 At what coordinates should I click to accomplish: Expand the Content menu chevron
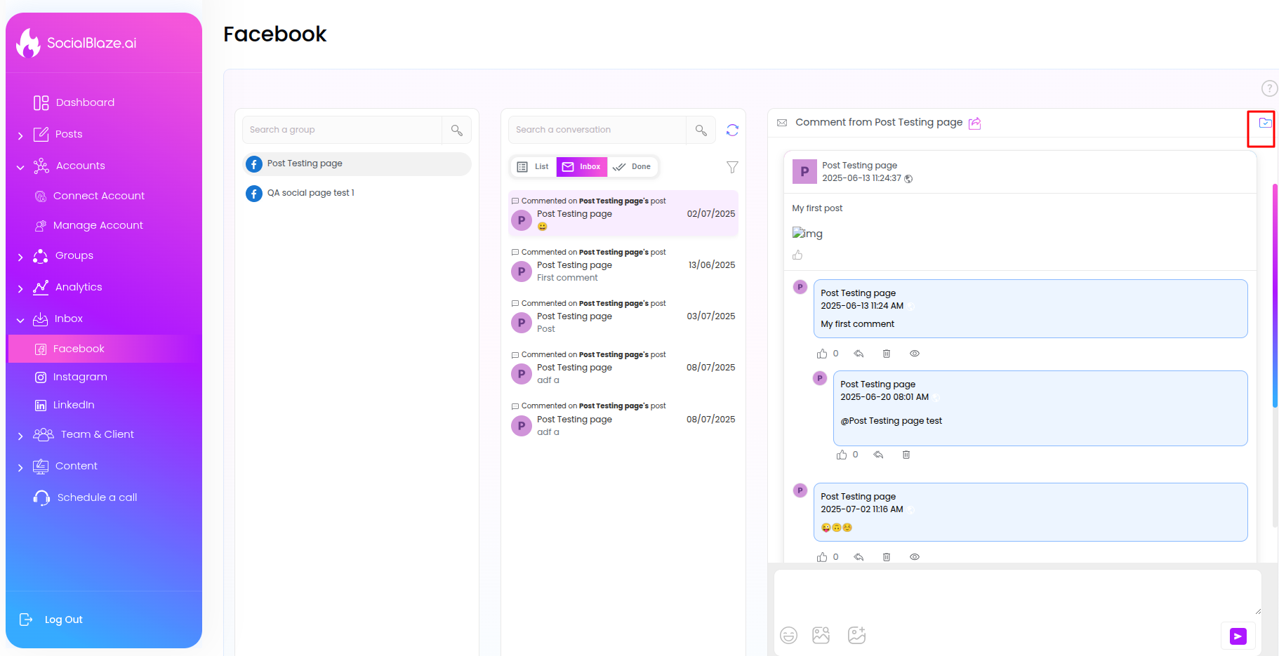pyautogui.click(x=20, y=467)
